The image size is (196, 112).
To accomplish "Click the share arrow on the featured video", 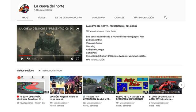I will [77, 29].
